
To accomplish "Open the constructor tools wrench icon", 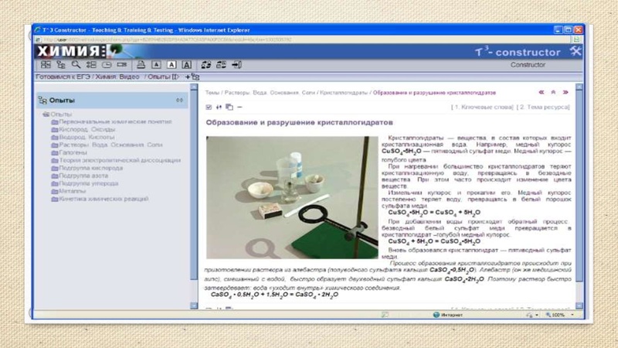I will [576, 52].
